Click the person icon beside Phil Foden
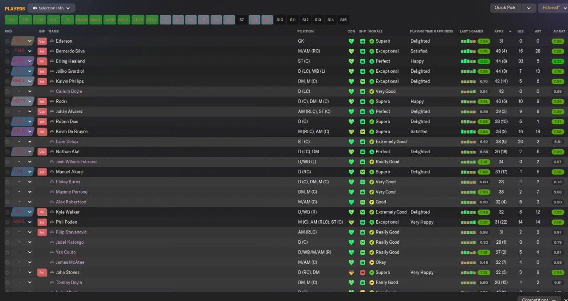This screenshot has width=568, height=301. [52, 222]
